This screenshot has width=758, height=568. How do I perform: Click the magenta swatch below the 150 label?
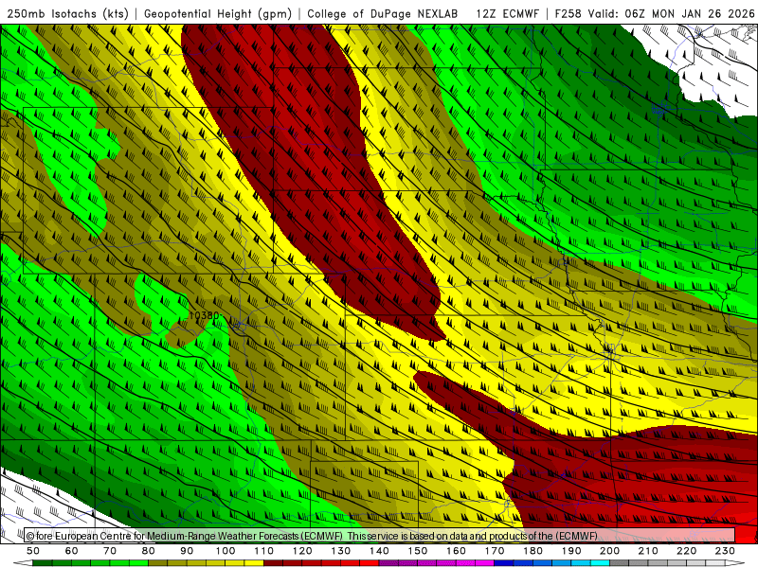coord(427,563)
